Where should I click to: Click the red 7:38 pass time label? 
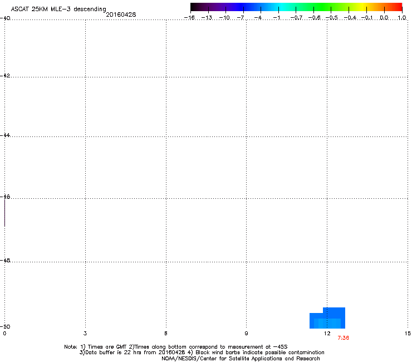pyautogui.click(x=343, y=338)
